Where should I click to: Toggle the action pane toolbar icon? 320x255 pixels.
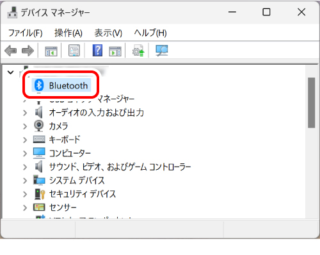click(x=115, y=51)
